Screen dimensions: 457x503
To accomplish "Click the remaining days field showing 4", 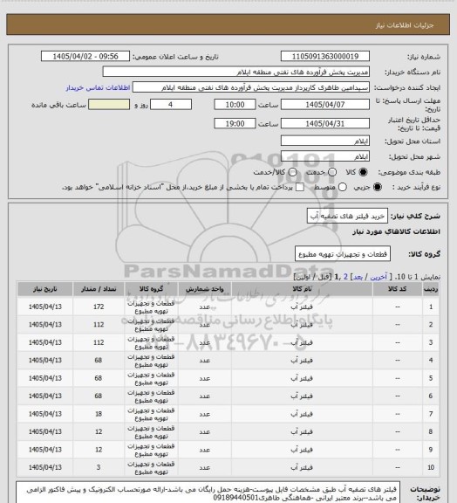I will pyautogui.click(x=171, y=105).
